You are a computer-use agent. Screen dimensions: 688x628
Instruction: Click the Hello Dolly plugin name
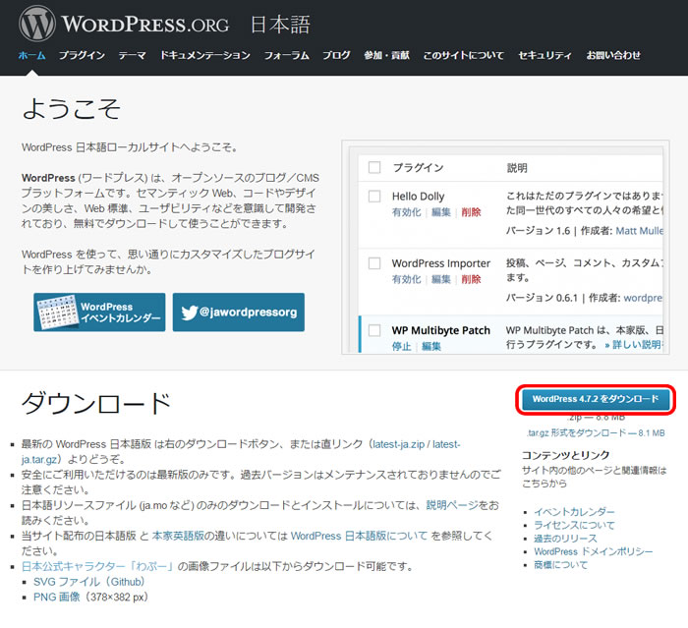(418, 197)
